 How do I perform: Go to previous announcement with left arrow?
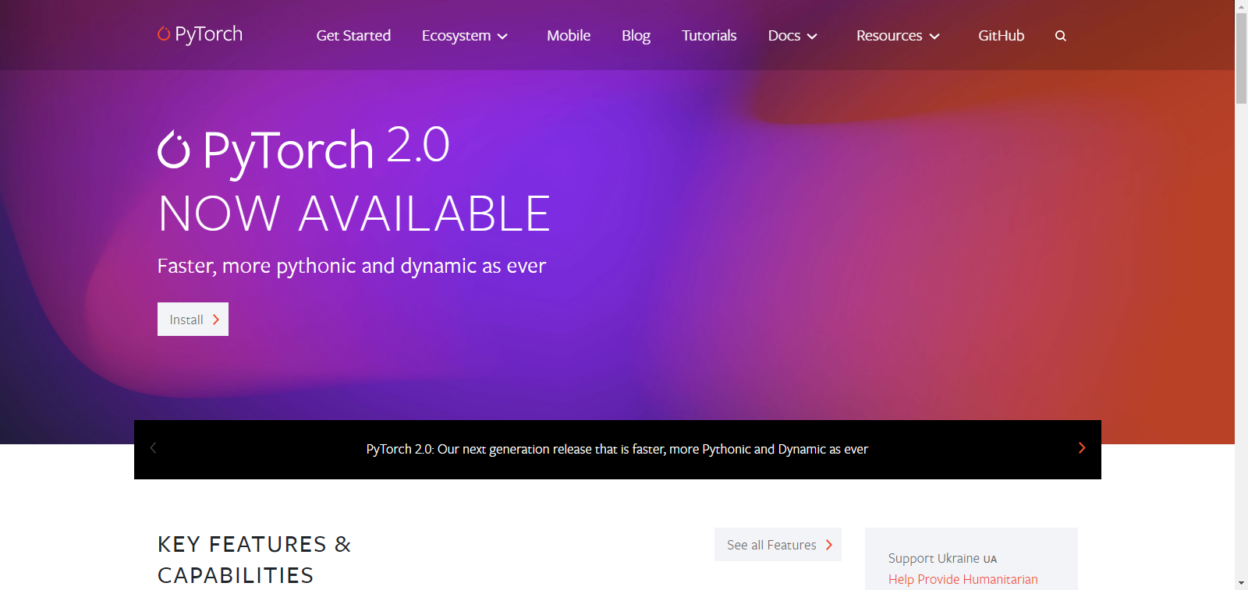point(154,448)
